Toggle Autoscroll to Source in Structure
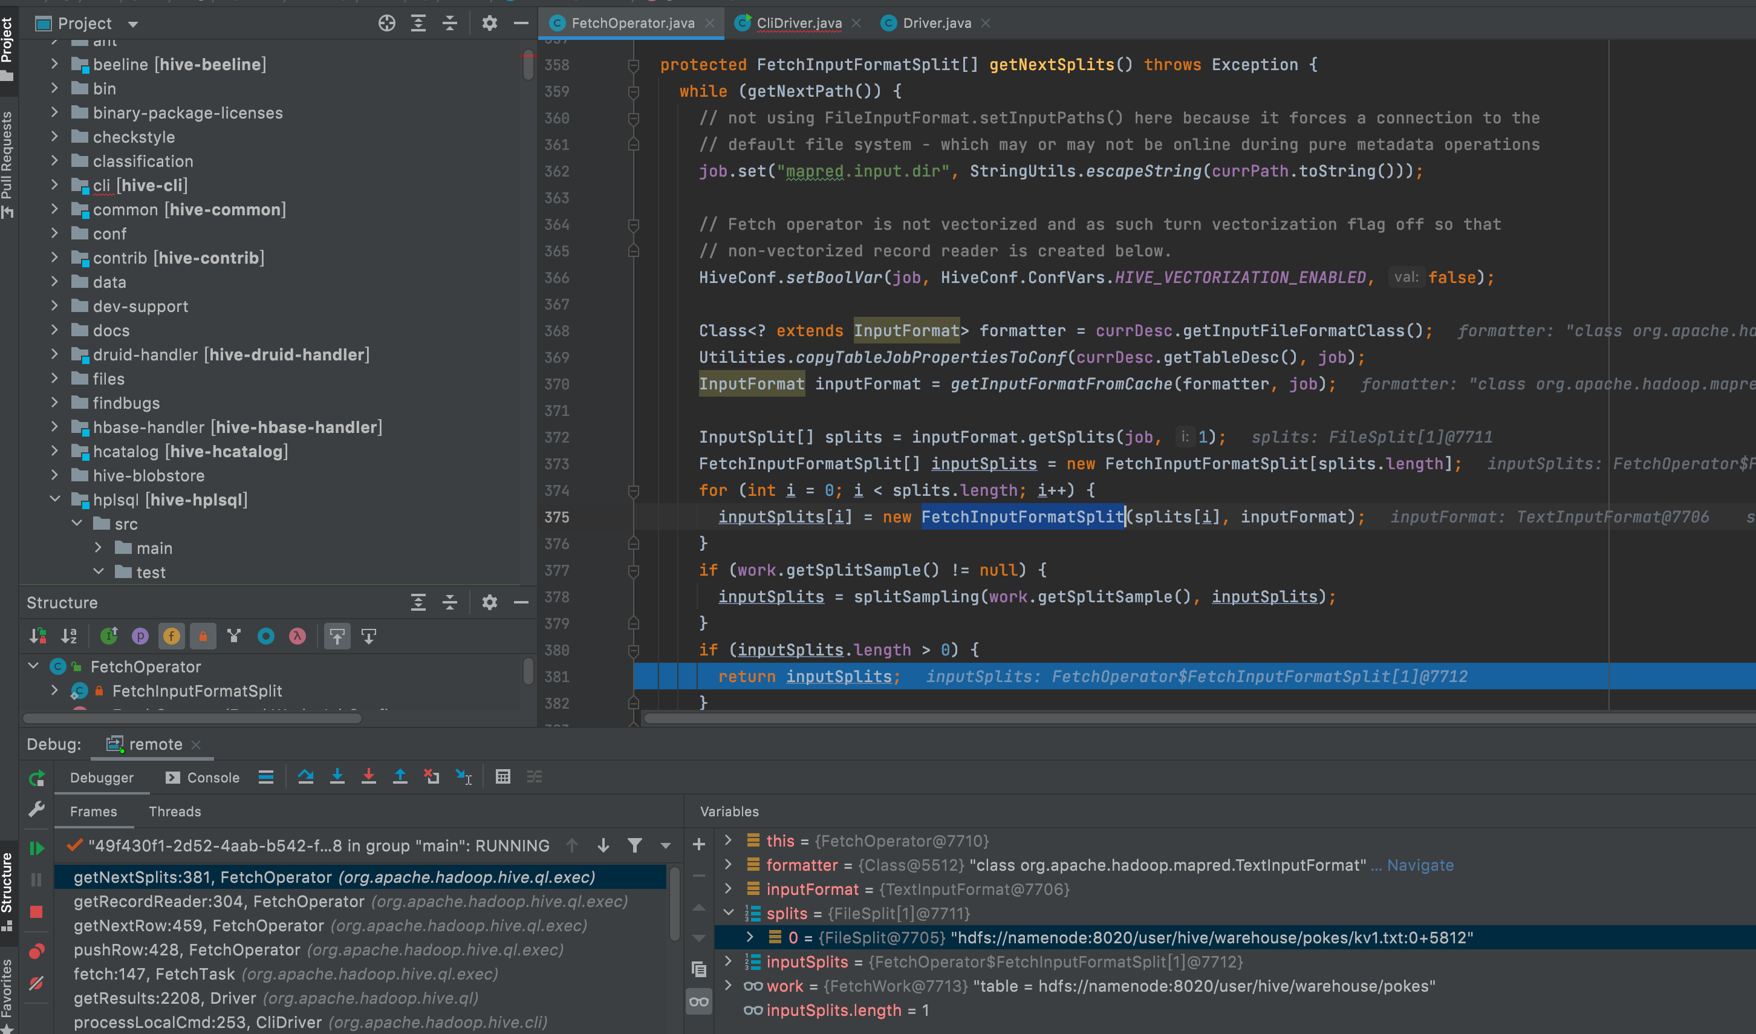 337,636
